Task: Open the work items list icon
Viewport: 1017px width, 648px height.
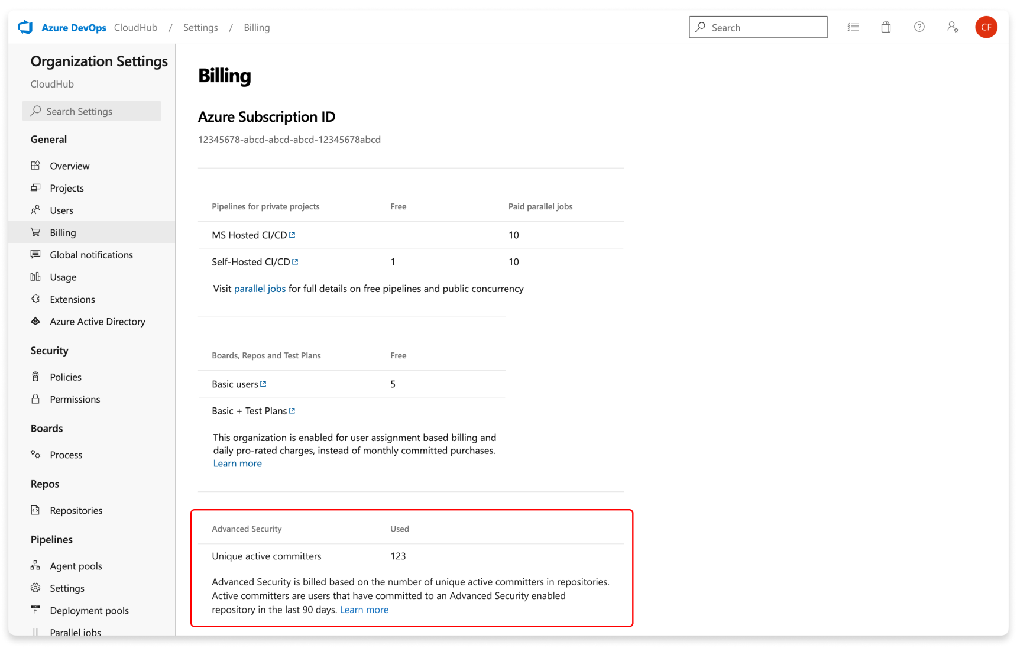Action: tap(853, 27)
